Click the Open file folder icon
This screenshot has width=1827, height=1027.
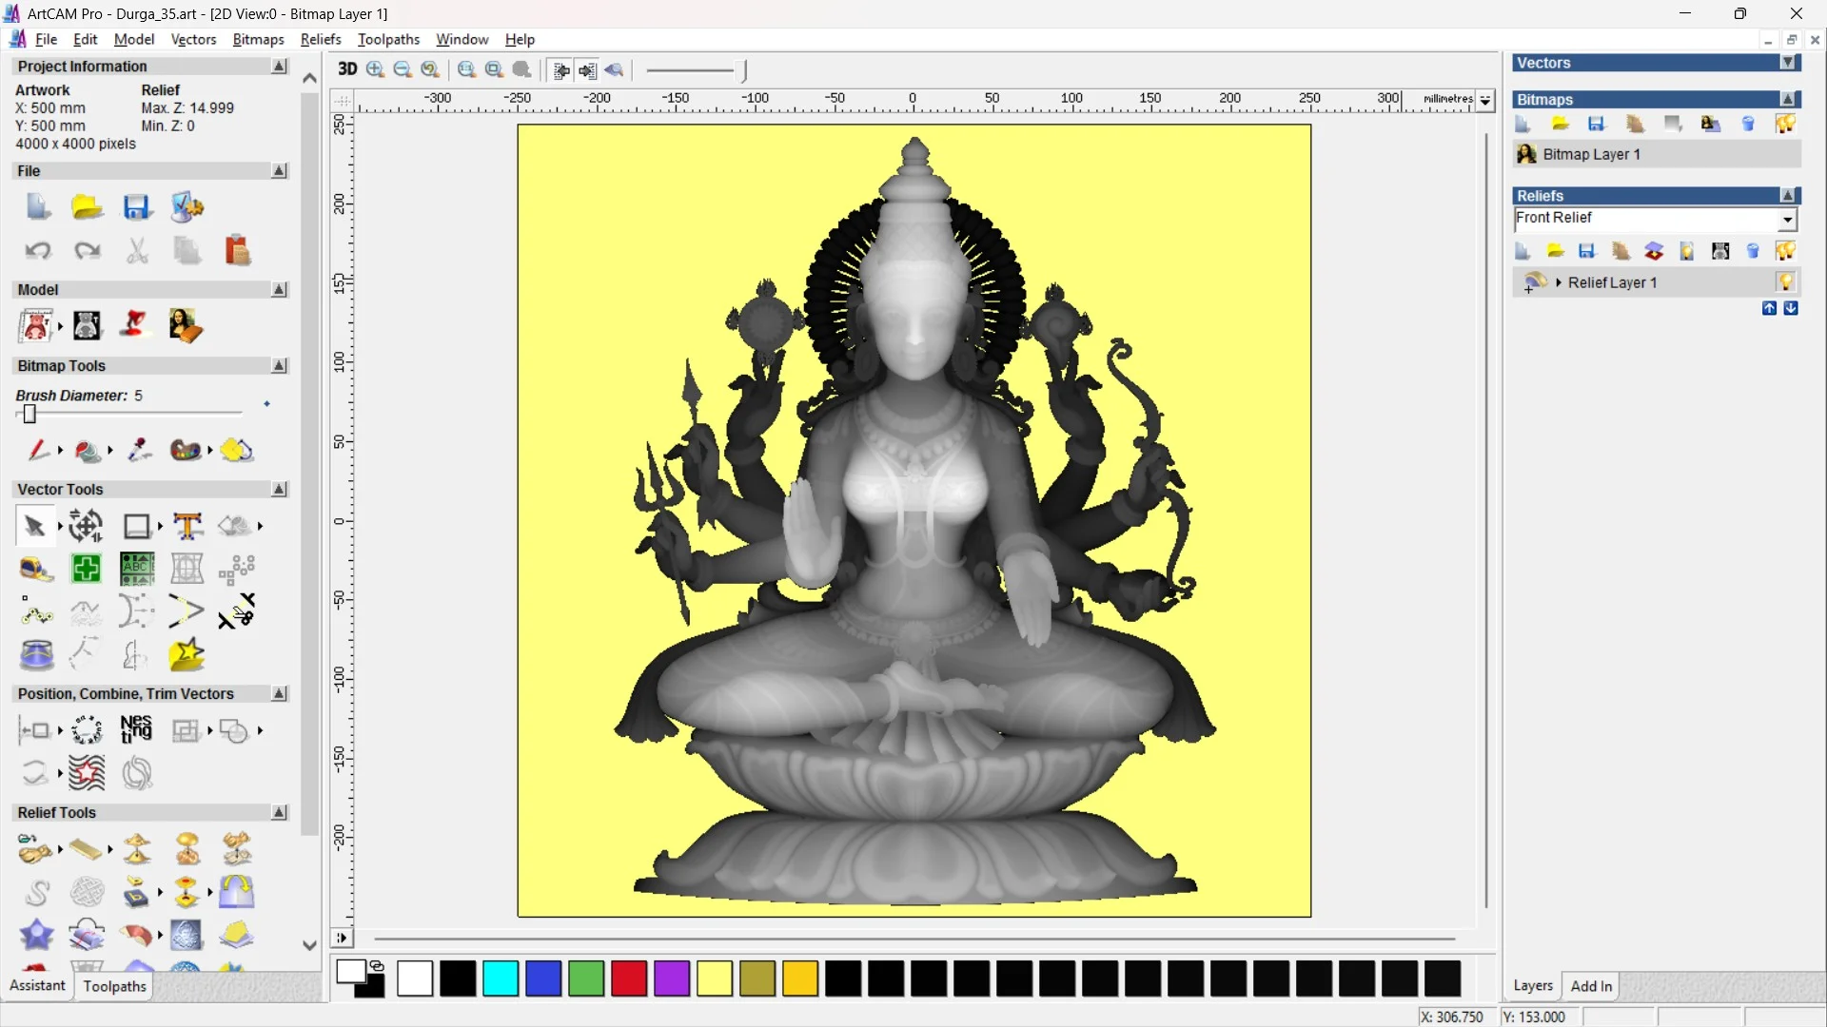[87, 207]
